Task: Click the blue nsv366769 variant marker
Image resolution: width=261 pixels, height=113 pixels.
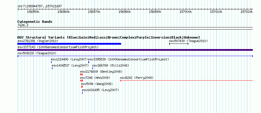Action: 93,68
